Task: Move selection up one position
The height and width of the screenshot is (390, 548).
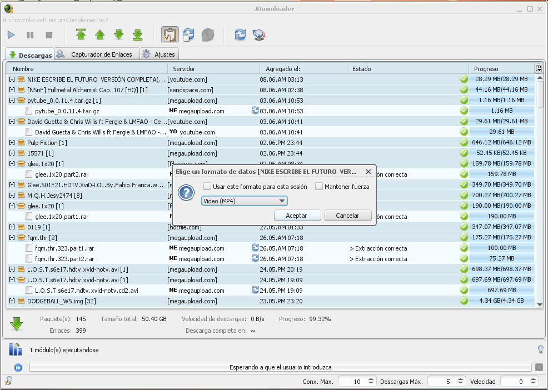Action: (99, 34)
